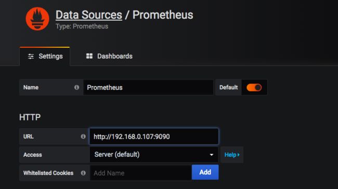Click the Whitelisted Cookies label

click(48, 173)
